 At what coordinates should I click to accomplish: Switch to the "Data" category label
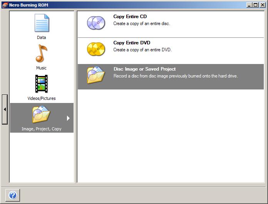tap(41, 37)
